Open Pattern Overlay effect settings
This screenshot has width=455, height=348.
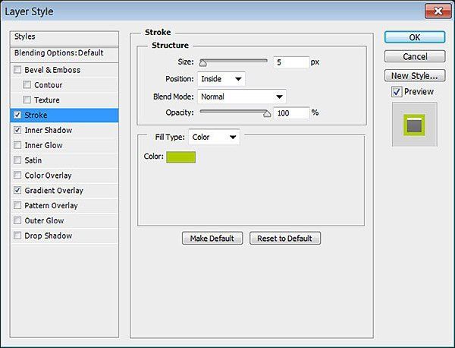tap(51, 206)
